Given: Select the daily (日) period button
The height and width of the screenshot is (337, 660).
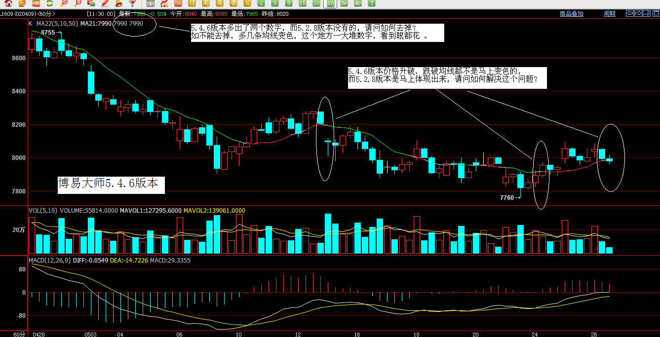Looking at the screenshot, I should point(192,3).
